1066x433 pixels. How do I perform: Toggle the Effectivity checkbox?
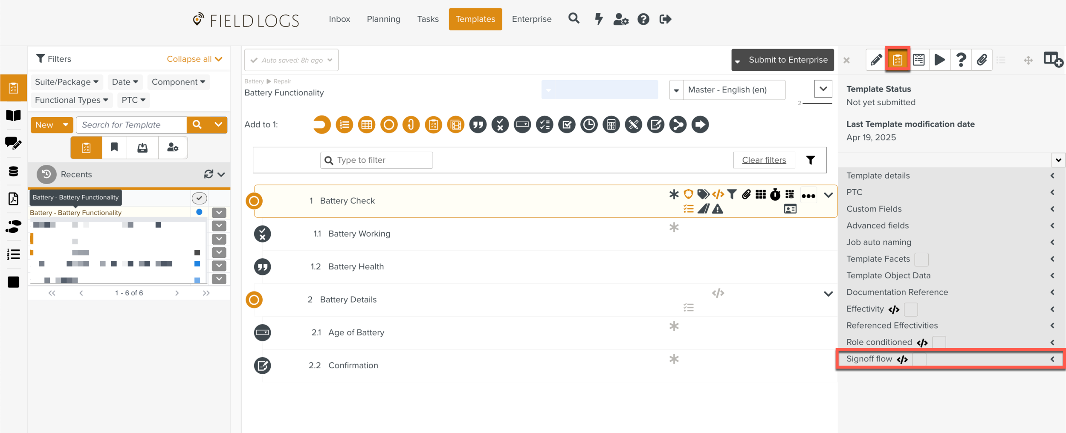click(x=910, y=309)
